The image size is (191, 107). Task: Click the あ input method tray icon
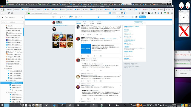[x=138, y=105]
